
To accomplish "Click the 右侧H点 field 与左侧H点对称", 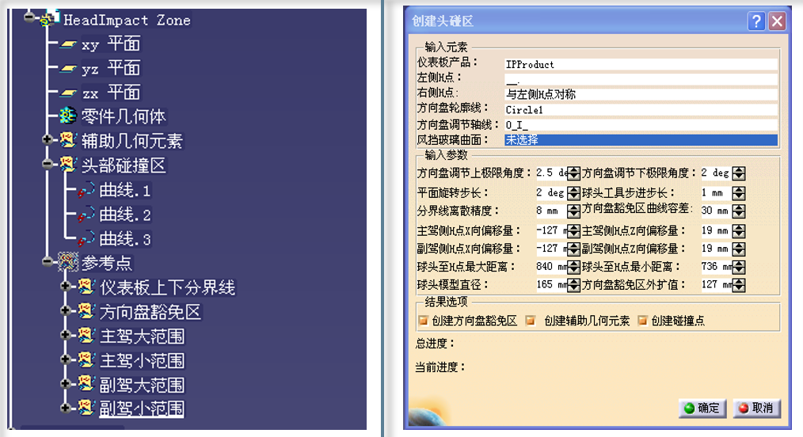I will point(641,95).
